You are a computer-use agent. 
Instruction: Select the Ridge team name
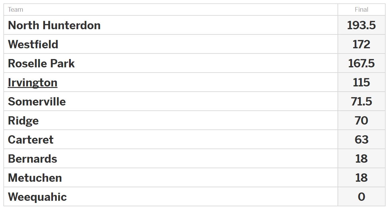23,121
